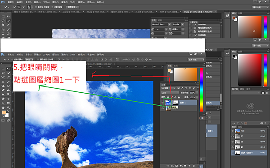
Task: Open the layer blend mode dropdown
Action: (x=170, y=93)
